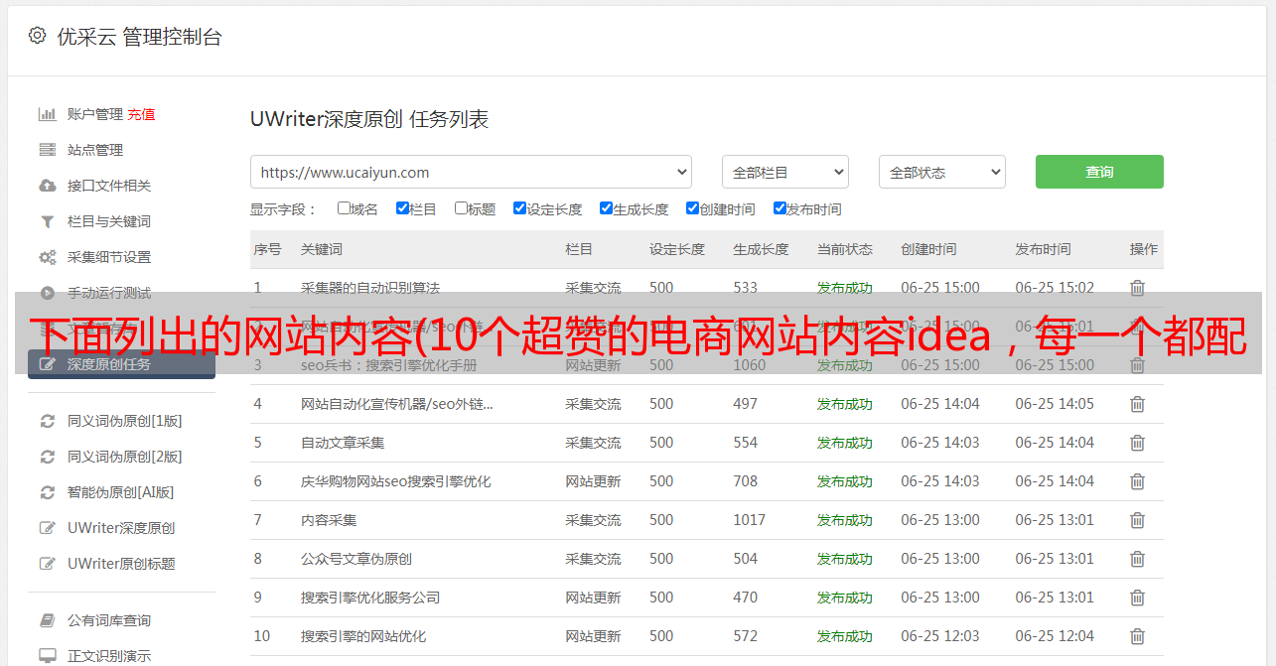Toggle 标题 display field checkbox
The image size is (1276, 666).
[461, 208]
